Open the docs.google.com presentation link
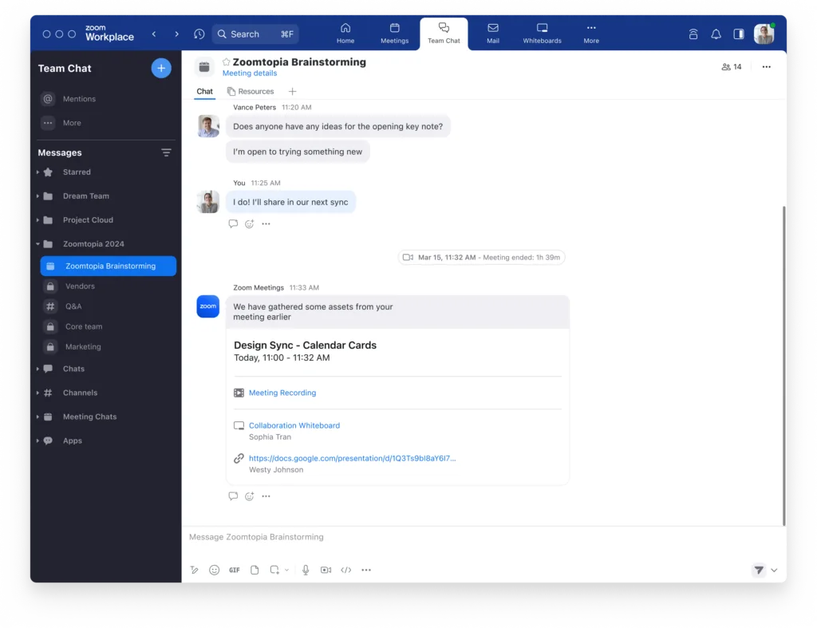This screenshot has height=628, width=817. pos(352,458)
